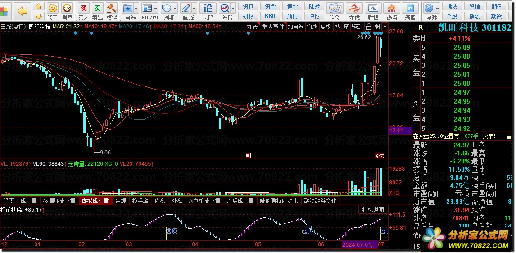Image resolution: width=516 pixels, height=253 pixels.
Task: Select the 多周期成交量 tab
Action: [x=59, y=201]
